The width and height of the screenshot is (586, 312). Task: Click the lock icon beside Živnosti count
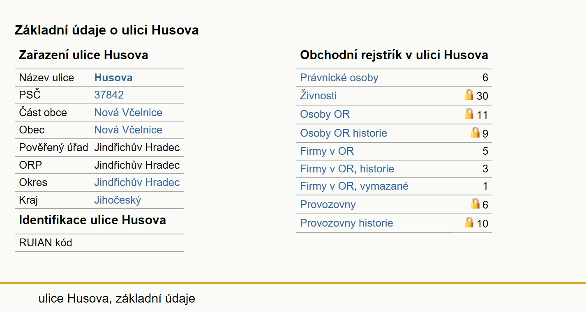(469, 94)
